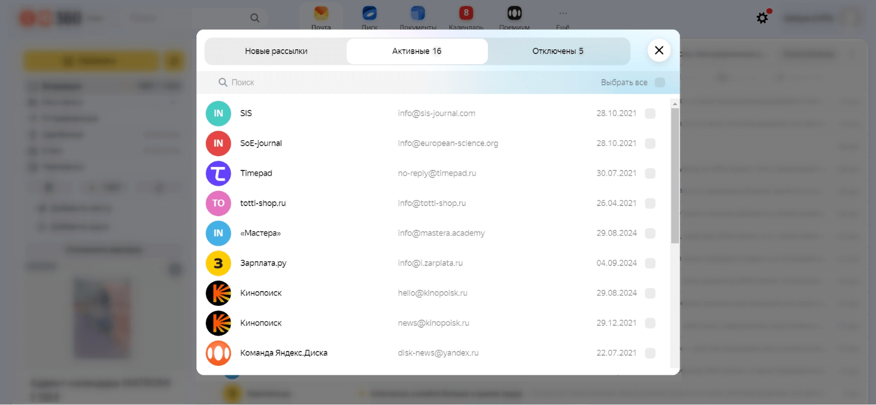
Task: Click the Кинопоиск avatar for news@kinopoisk.ru
Action: 218,323
